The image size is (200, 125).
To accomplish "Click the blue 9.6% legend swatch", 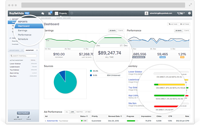I will (91, 75).
